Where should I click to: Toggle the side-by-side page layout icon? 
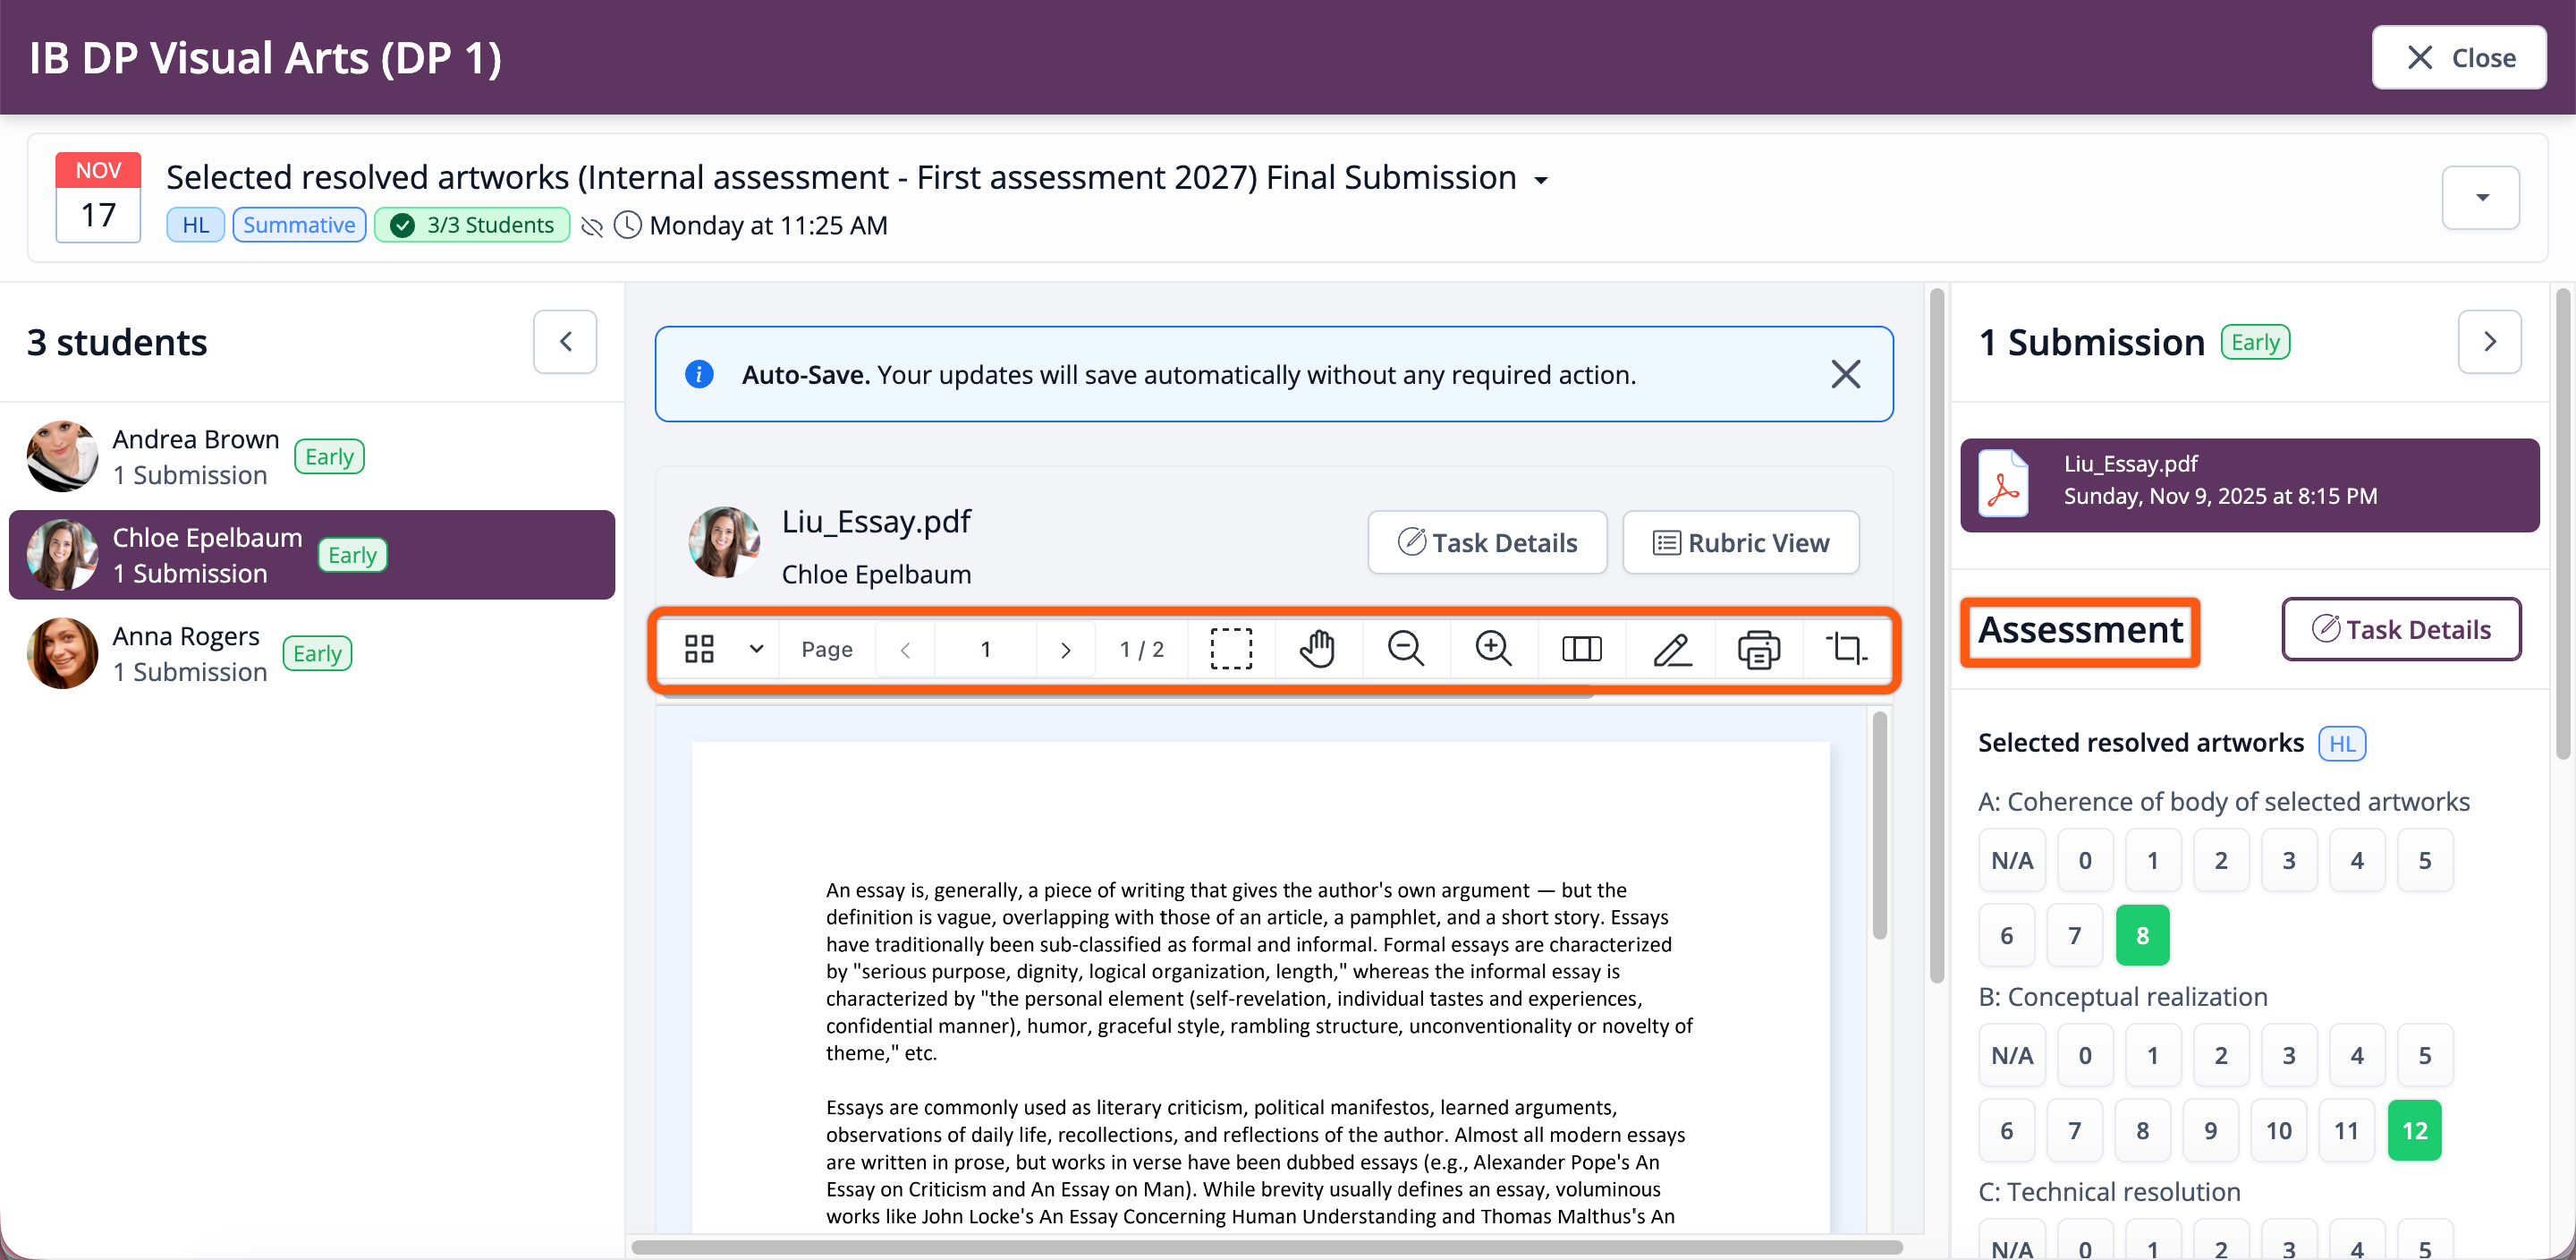tap(1581, 649)
